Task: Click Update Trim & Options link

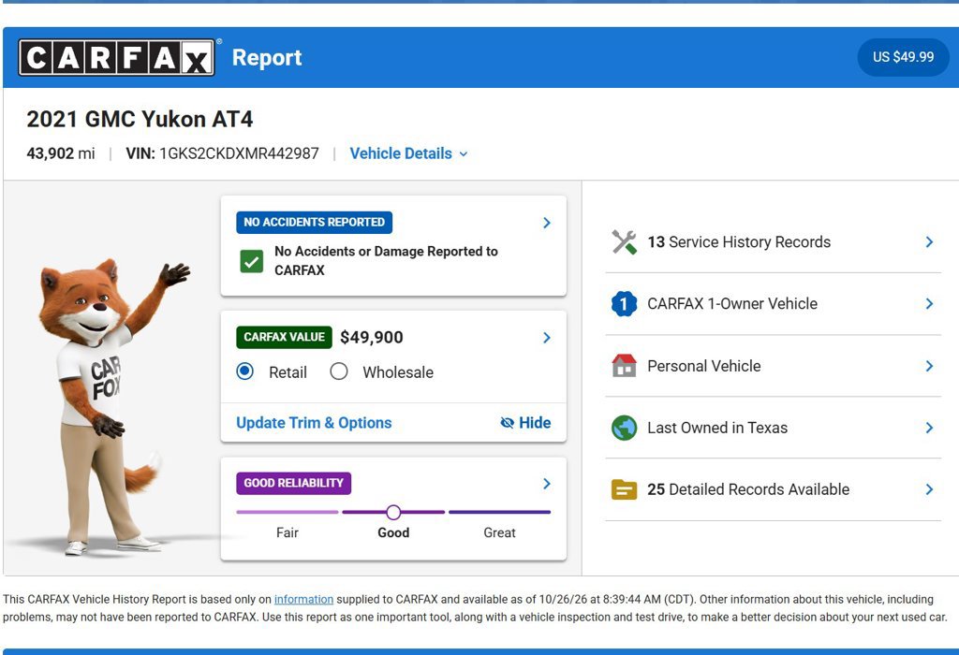Action: (314, 423)
